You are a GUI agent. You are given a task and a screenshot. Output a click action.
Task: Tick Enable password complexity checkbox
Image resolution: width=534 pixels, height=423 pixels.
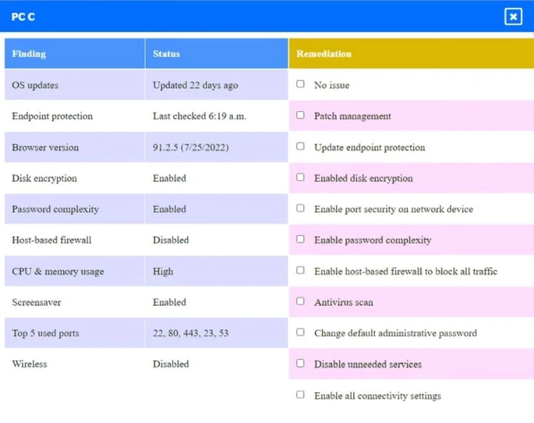click(300, 239)
